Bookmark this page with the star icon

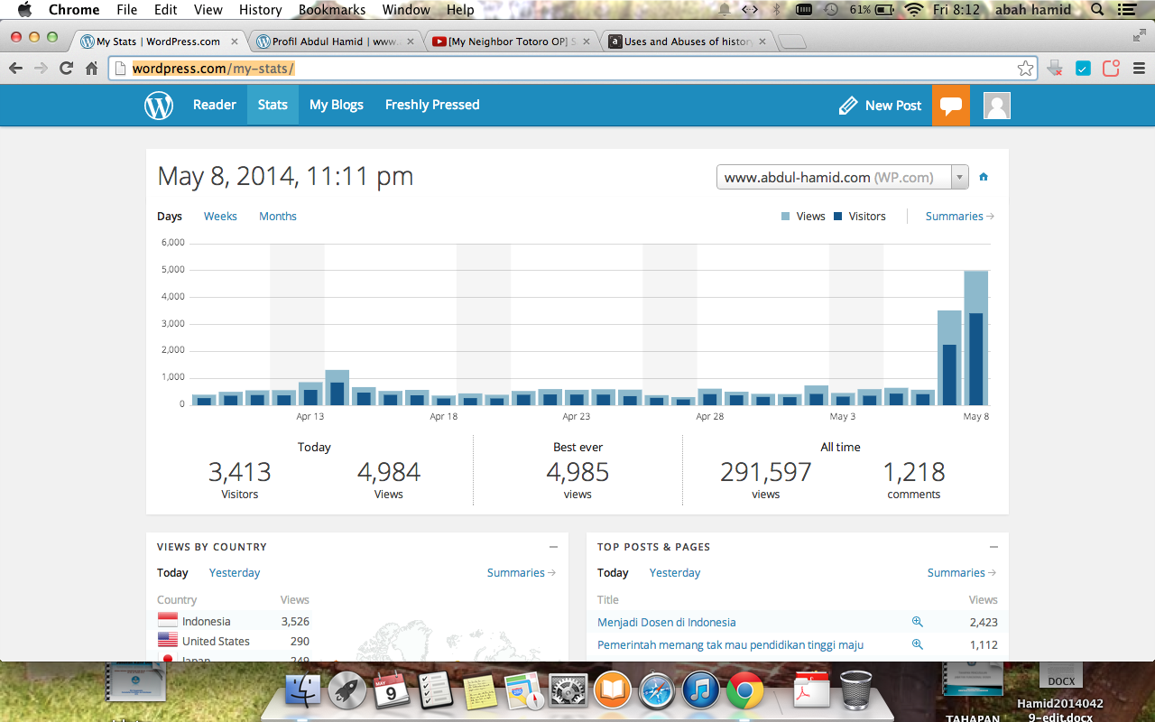pyautogui.click(x=1025, y=69)
